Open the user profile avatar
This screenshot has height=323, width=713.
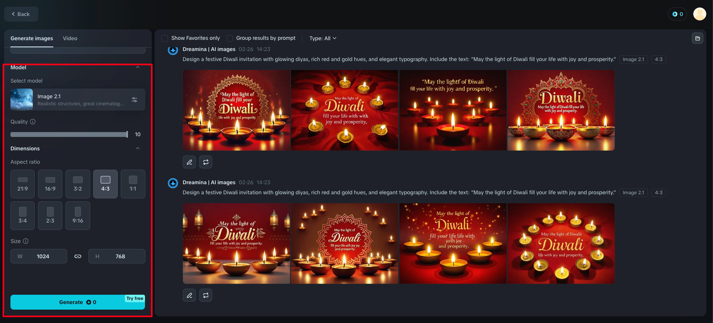pyautogui.click(x=700, y=14)
